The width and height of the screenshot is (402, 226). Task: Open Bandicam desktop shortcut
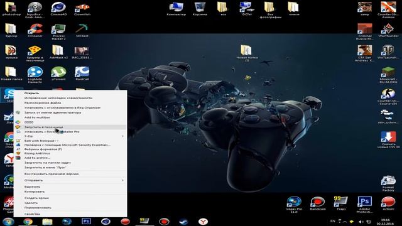coord(318,203)
